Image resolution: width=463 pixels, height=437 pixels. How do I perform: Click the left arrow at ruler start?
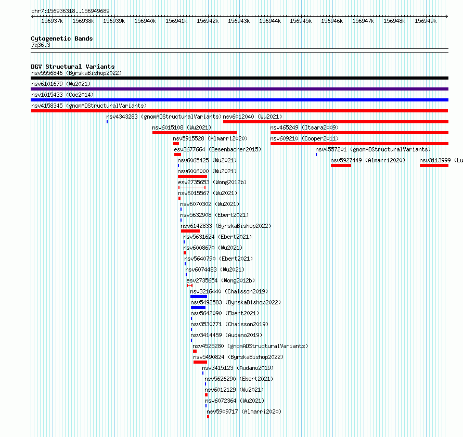click(x=32, y=17)
